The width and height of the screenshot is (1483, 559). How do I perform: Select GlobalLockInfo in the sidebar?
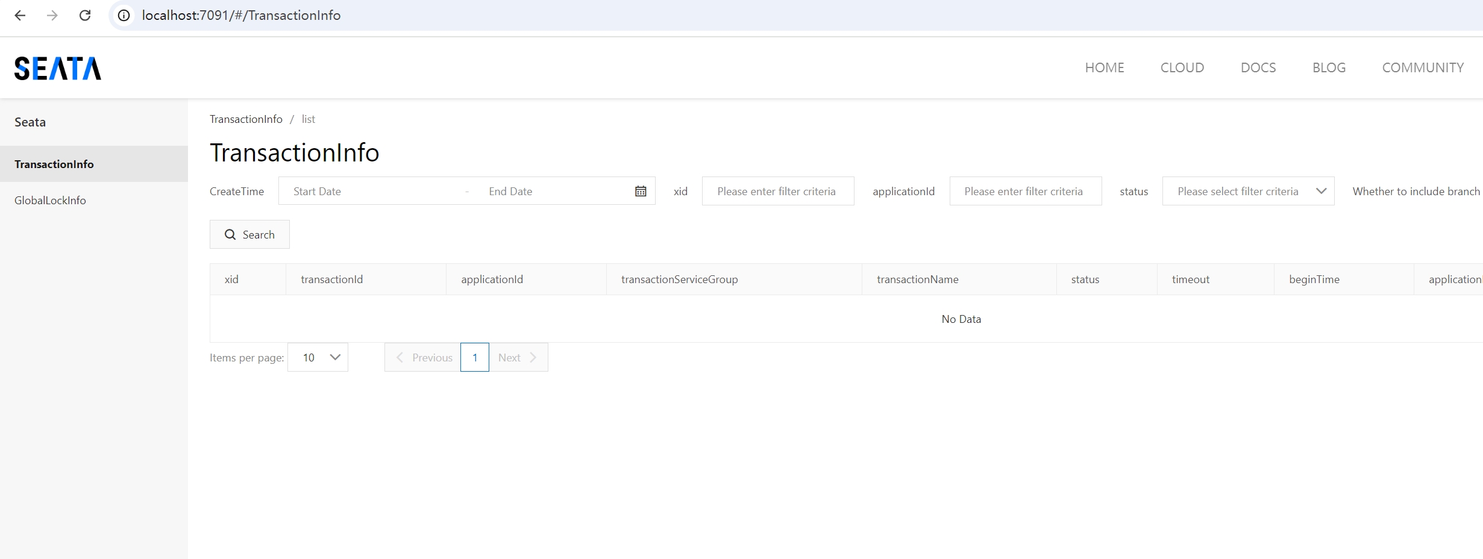click(x=50, y=200)
